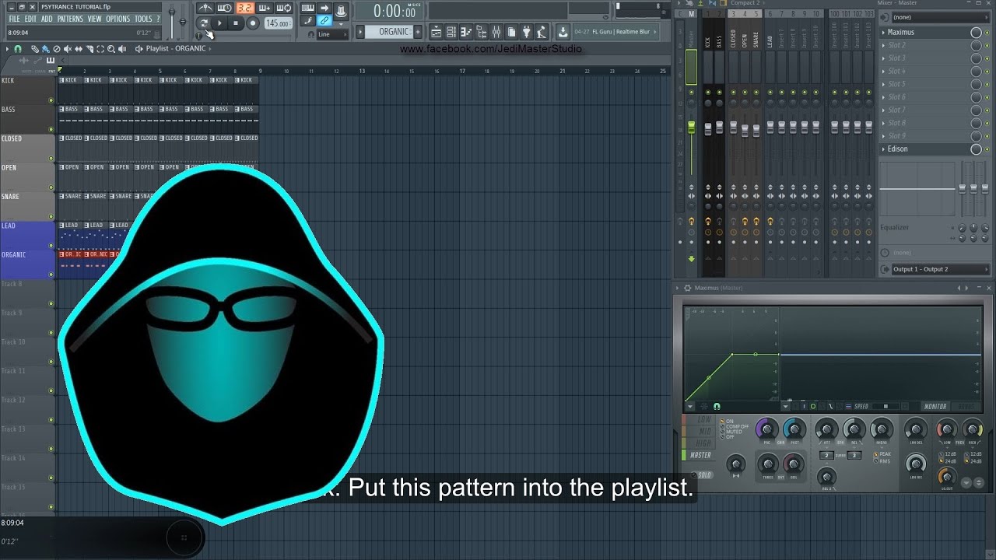996x560 pixels.
Task: Click the Master track send arrow in mixer
Action: tap(691, 258)
